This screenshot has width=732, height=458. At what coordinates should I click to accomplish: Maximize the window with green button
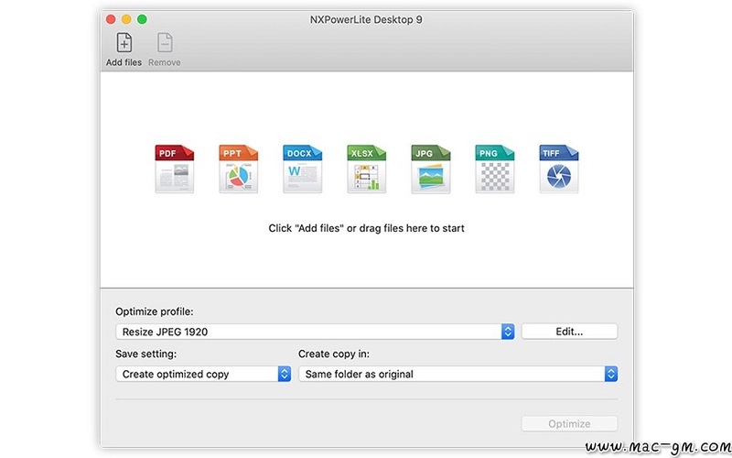[x=143, y=19]
